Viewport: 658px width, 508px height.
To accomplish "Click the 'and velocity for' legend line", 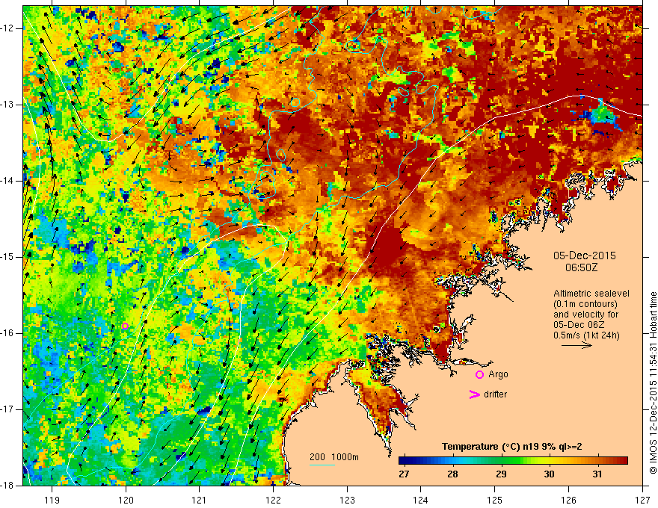I will [585, 315].
